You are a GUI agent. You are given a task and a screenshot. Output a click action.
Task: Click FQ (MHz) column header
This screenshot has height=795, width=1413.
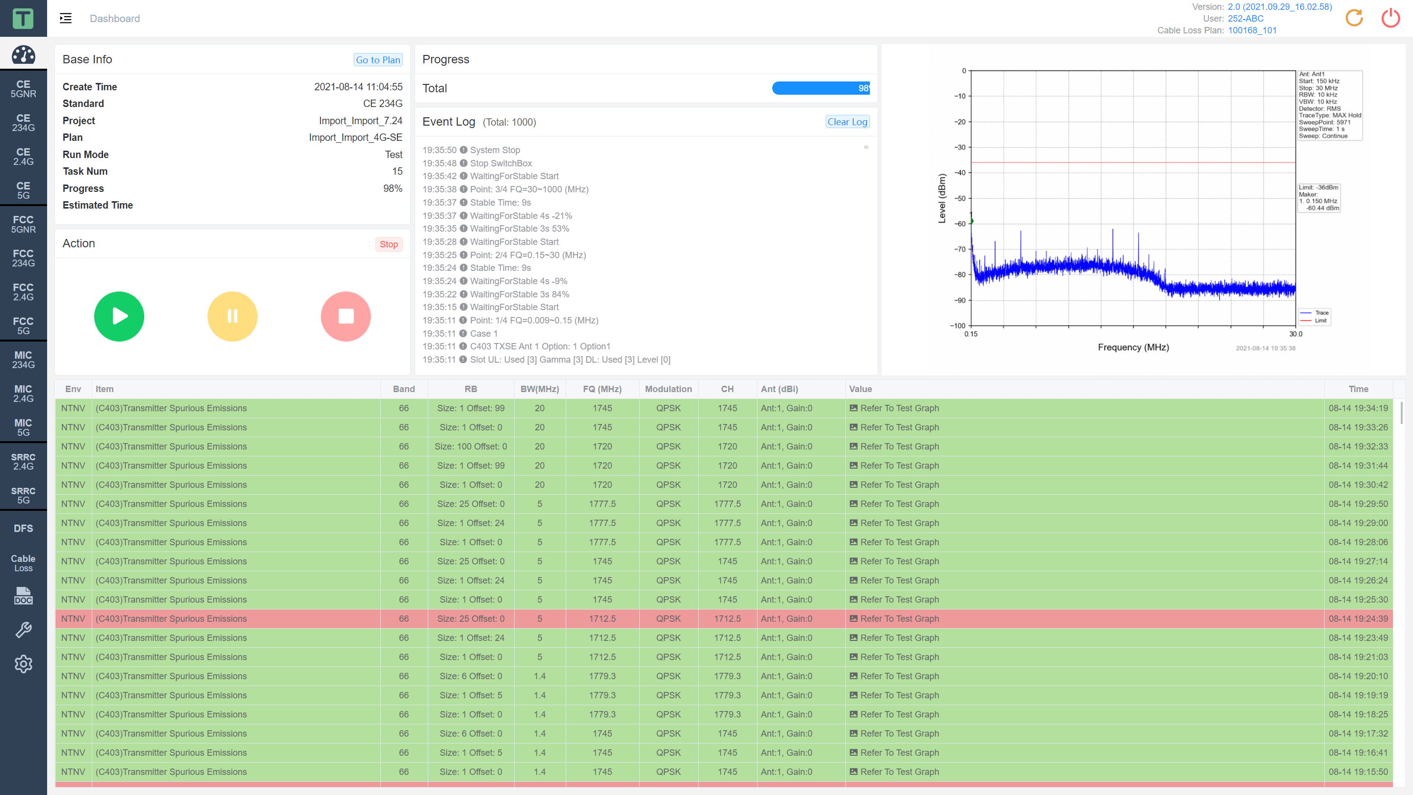tap(602, 389)
